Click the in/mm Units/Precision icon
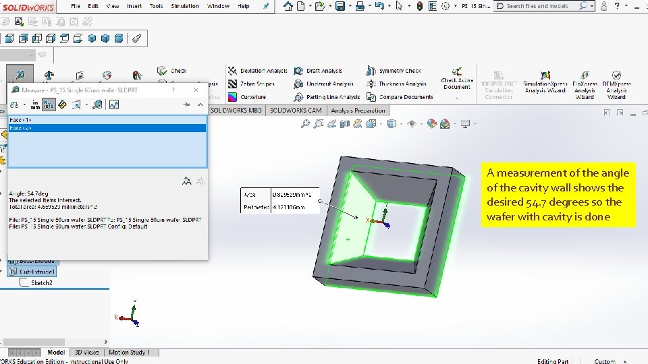Viewport: 648px width, 364px height. click(x=35, y=105)
